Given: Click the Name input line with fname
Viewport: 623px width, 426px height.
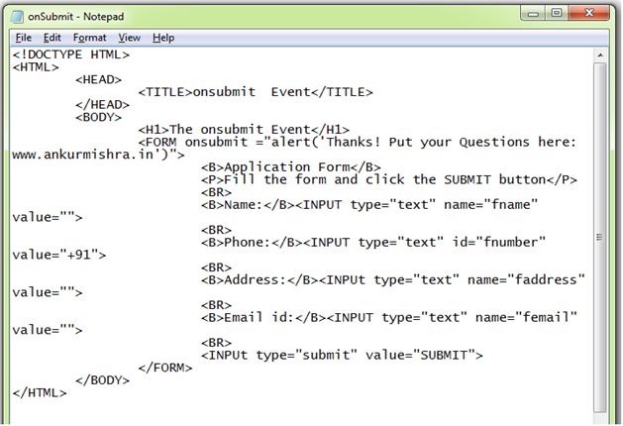Looking at the screenshot, I should pyautogui.click(x=369, y=205).
